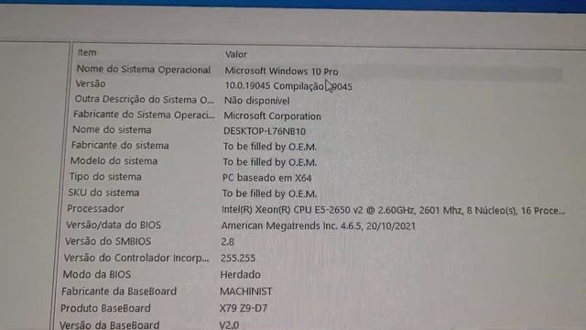Screen dimensions: 586x330
Task: Select 'Versão/data do BIOS' row label
Action: click(x=114, y=225)
